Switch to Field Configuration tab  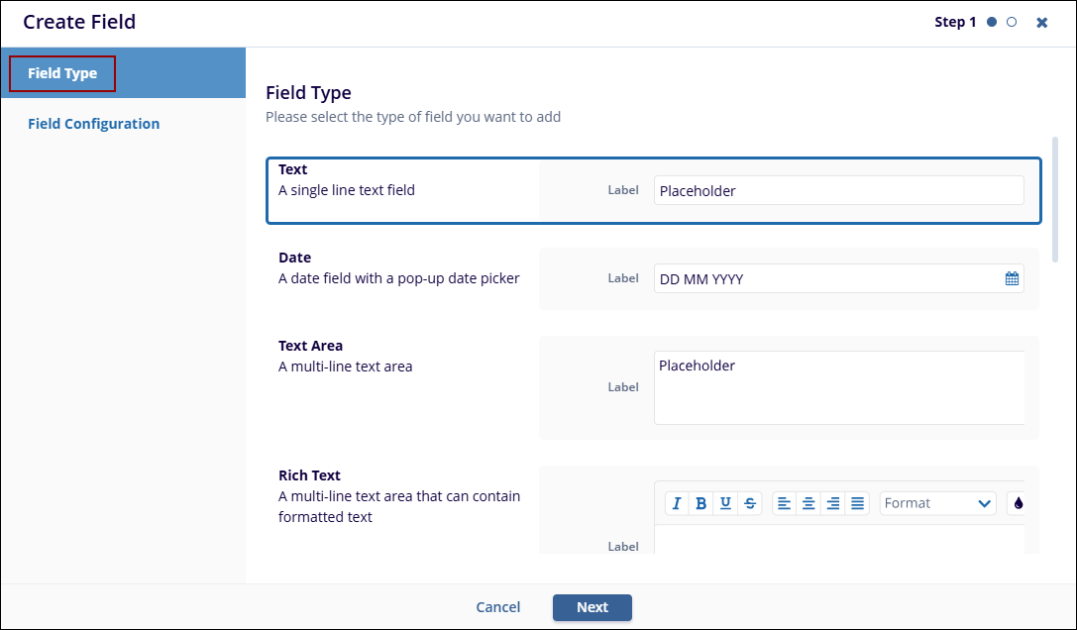tap(94, 124)
